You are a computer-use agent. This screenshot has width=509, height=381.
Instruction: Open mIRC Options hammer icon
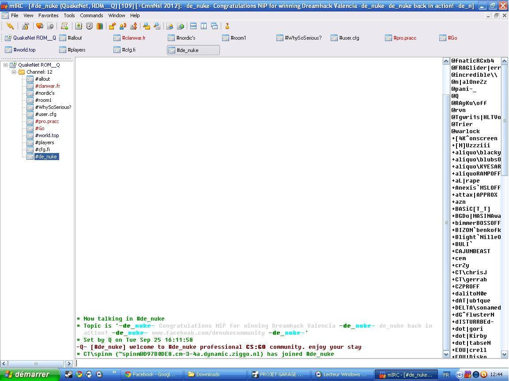[26, 26]
